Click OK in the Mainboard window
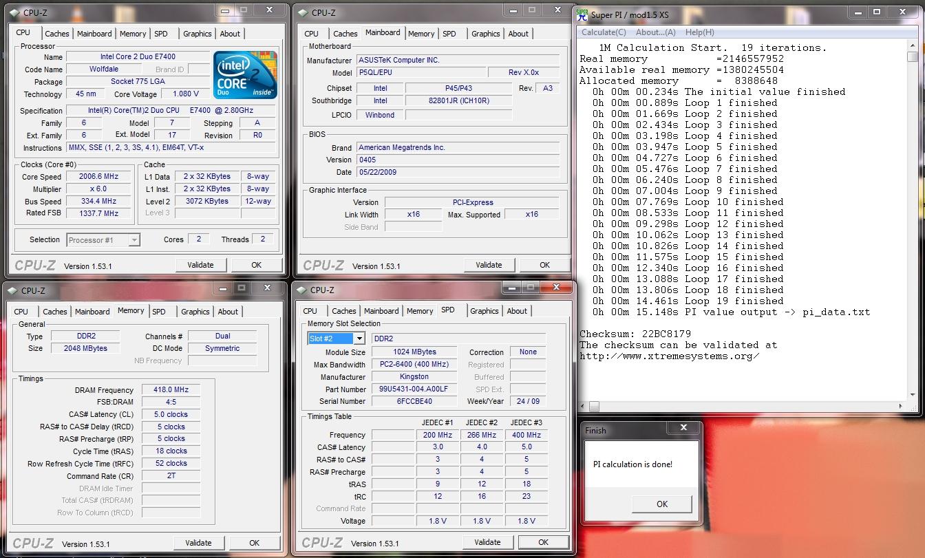This screenshot has height=558, width=925. coord(544,265)
